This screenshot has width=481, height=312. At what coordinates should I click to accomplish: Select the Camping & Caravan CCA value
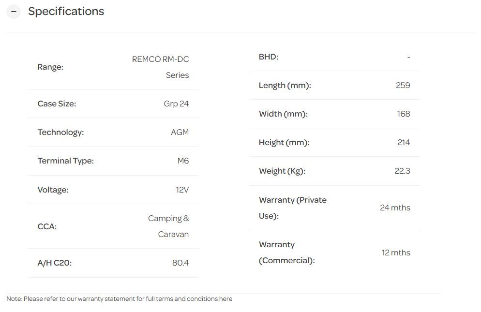pos(168,226)
